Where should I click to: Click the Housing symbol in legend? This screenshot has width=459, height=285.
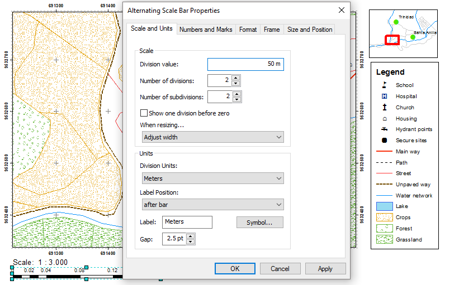point(384,118)
